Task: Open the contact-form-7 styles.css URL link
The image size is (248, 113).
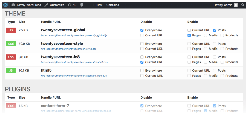Action: 76,111
